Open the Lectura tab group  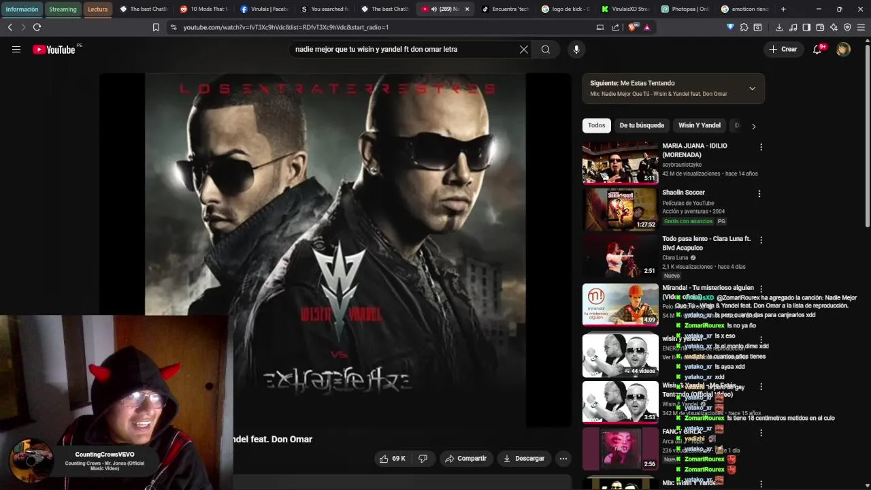(98, 10)
